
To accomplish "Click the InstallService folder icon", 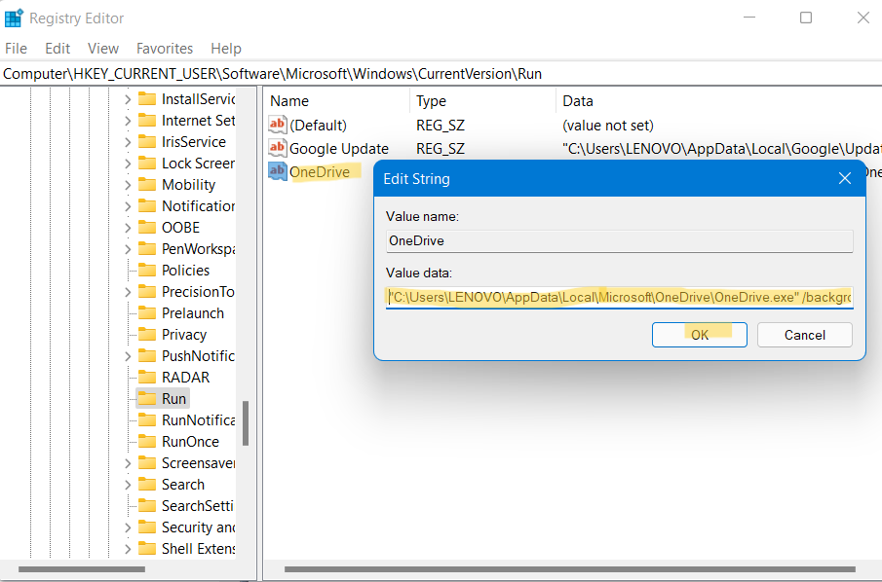I will [x=147, y=99].
